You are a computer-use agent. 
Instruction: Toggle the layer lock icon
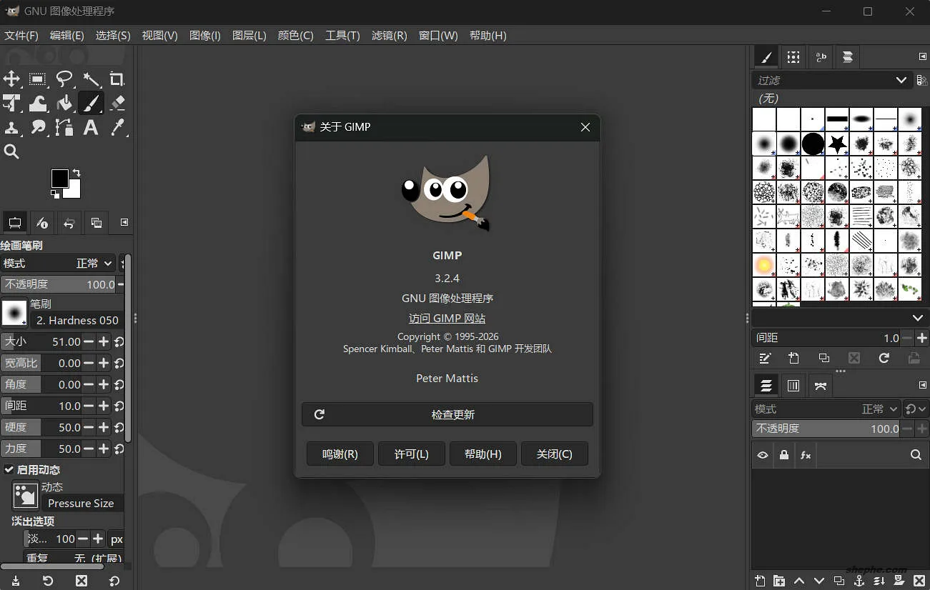(x=784, y=455)
